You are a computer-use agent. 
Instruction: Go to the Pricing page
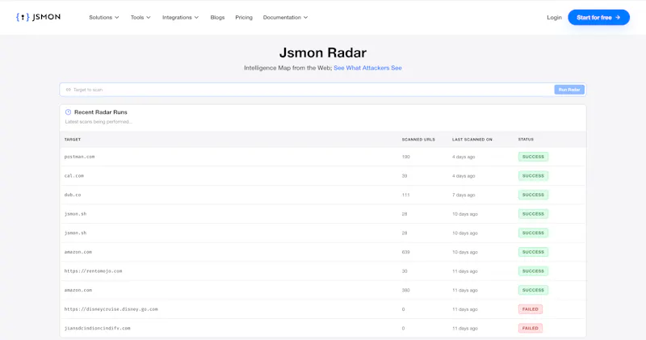(x=244, y=17)
